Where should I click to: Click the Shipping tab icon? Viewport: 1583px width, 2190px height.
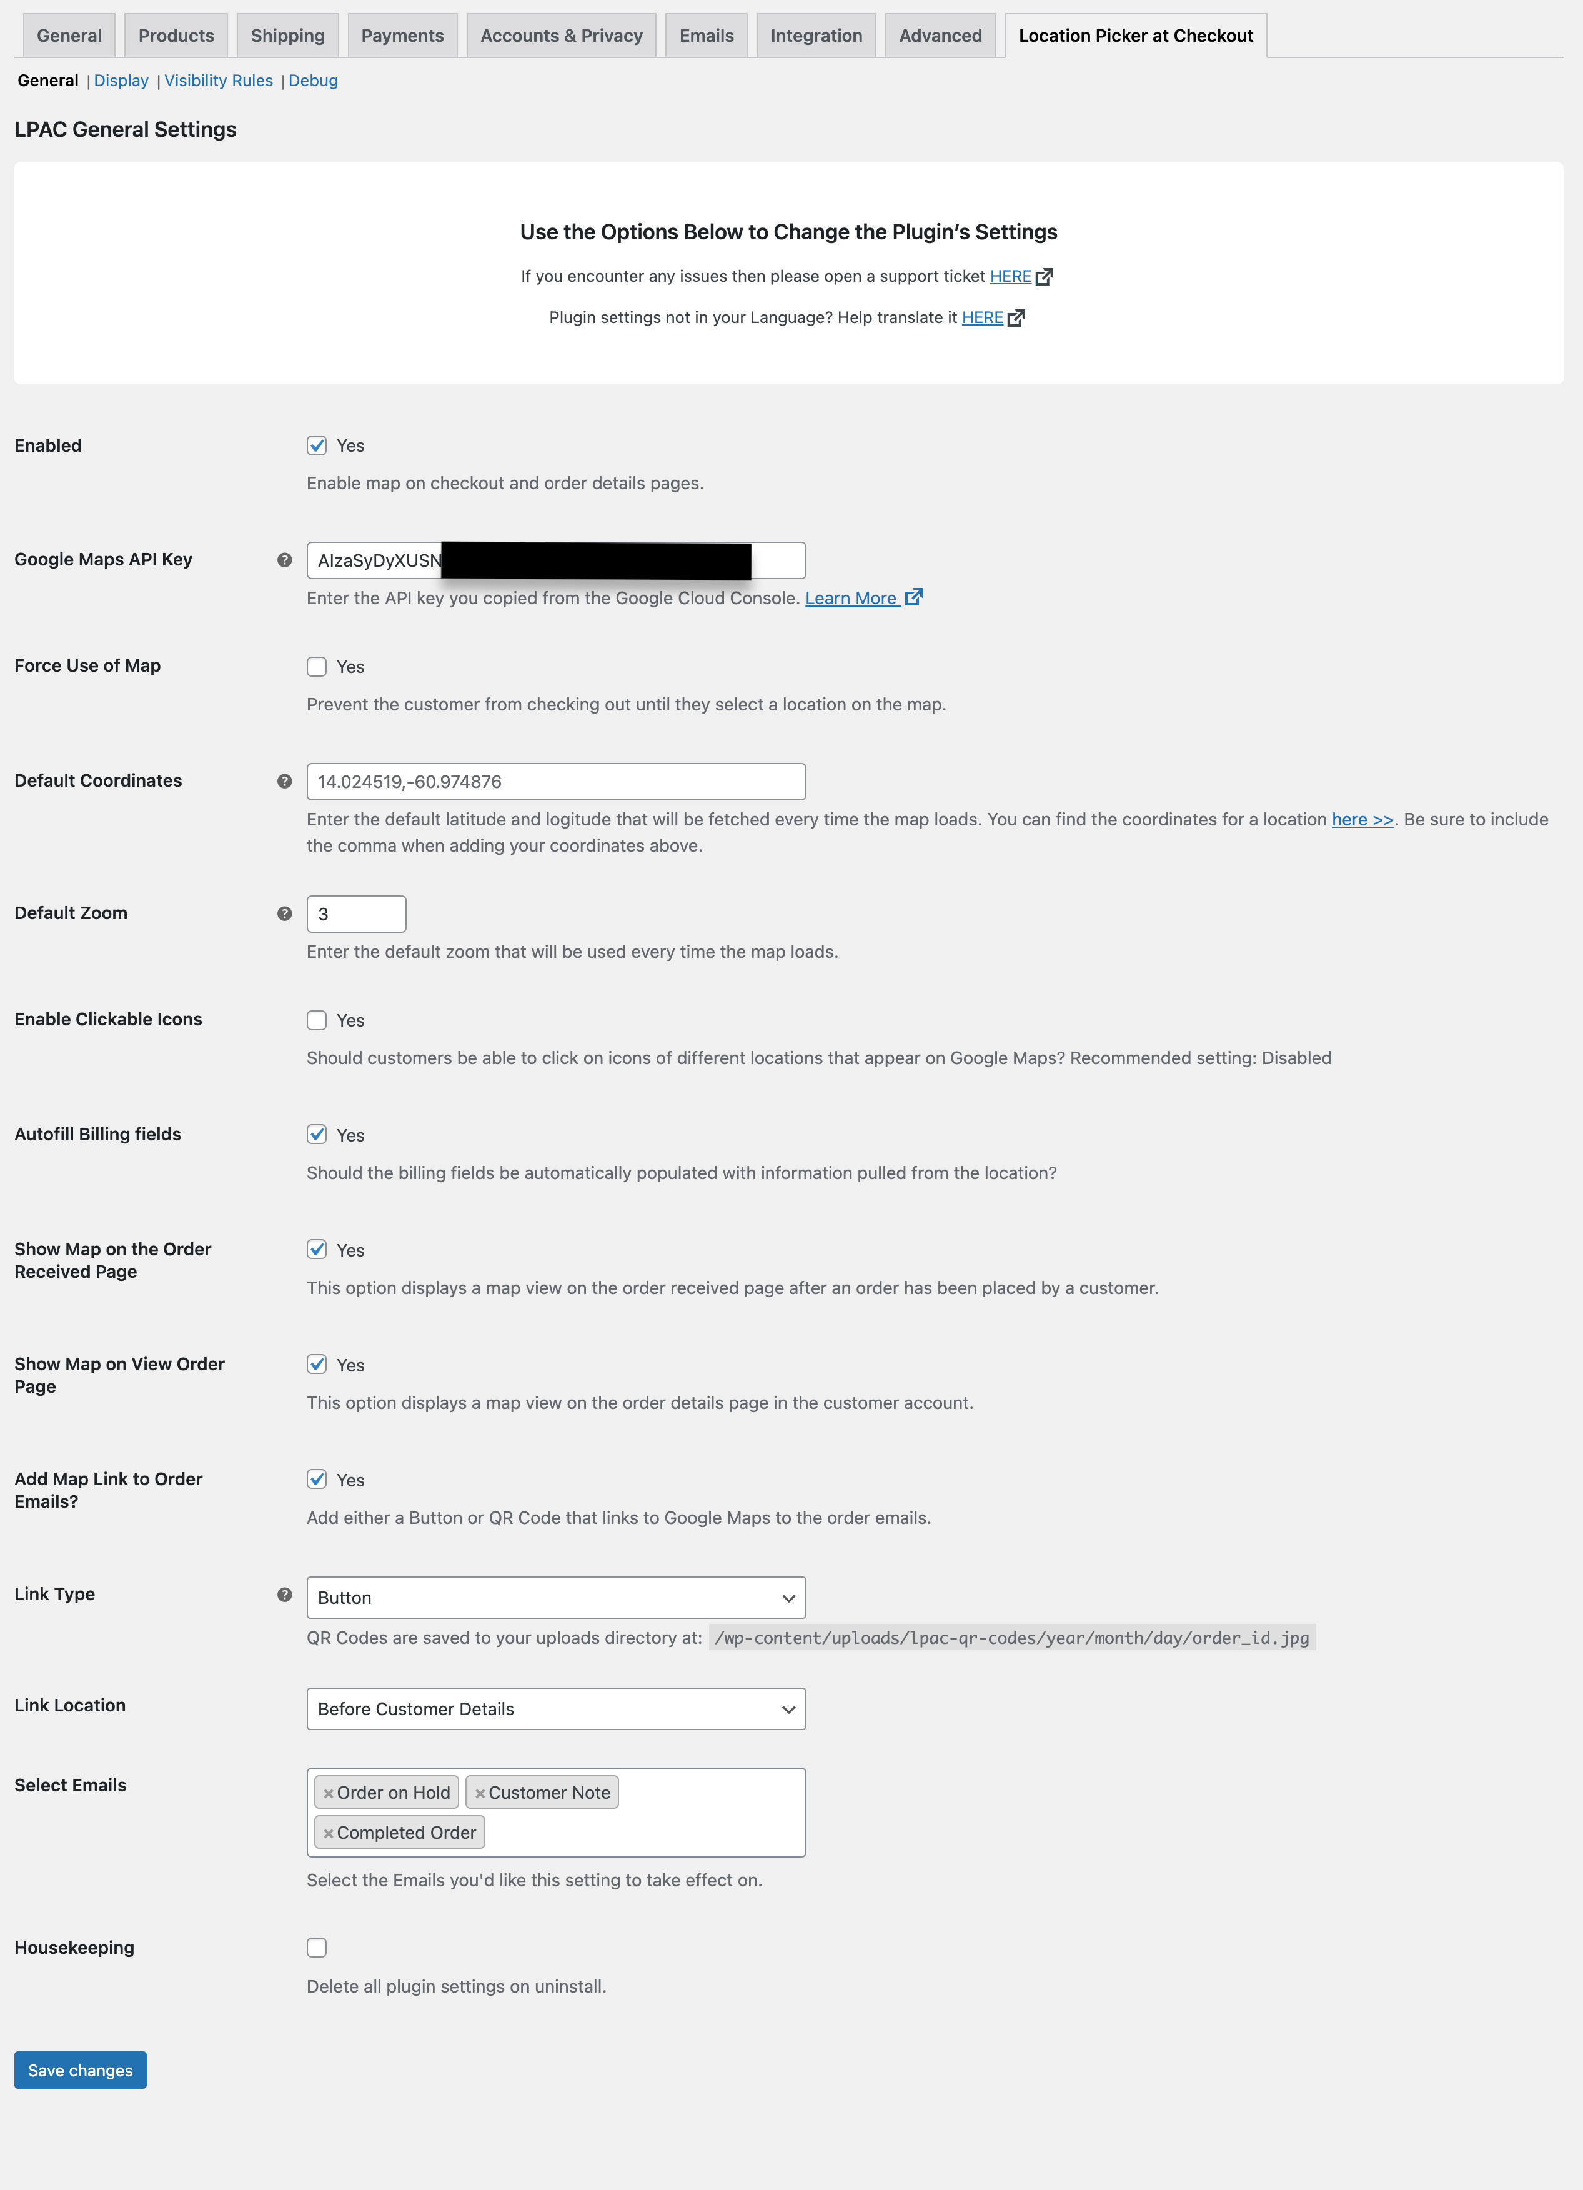pos(285,34)
